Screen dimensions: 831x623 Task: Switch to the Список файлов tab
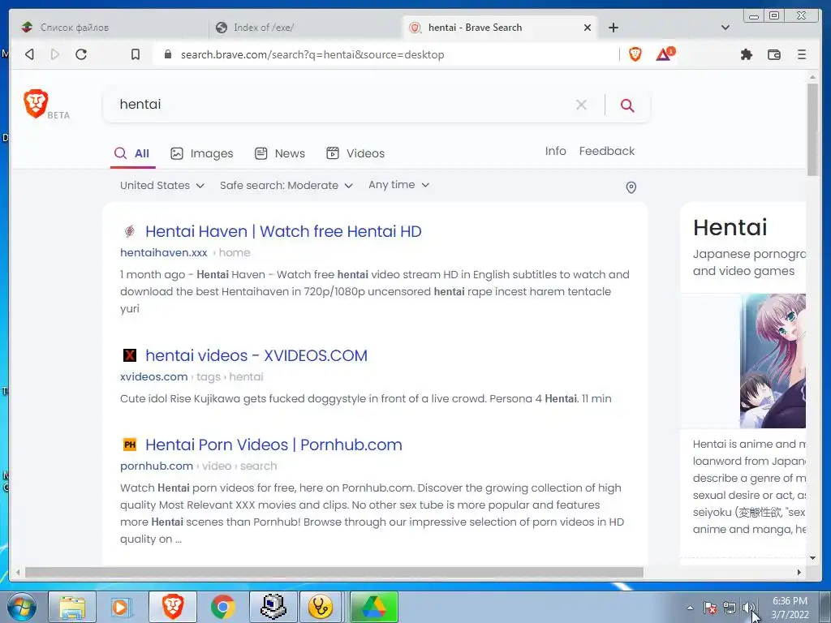click(109, 28)
